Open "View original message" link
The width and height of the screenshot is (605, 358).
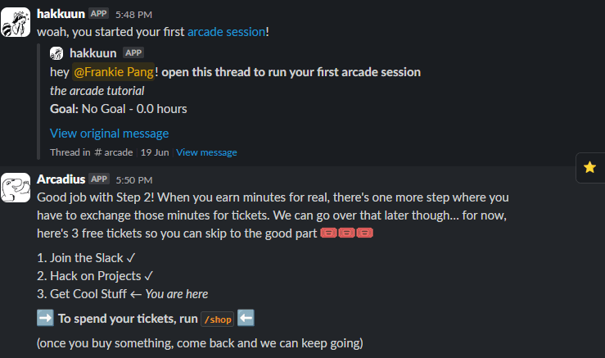point(109,133)
